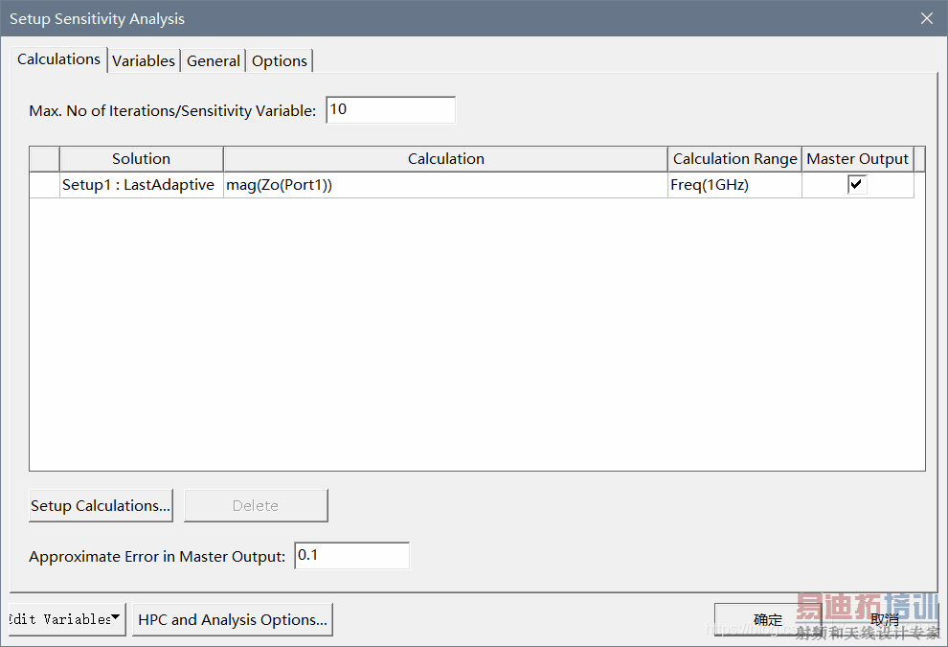948x647 pixels.
Task: Open the Edit Variables dropdown
Action: click(66, 619)
